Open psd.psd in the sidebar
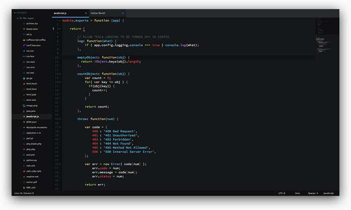351x210 pixels. point(30,155)
